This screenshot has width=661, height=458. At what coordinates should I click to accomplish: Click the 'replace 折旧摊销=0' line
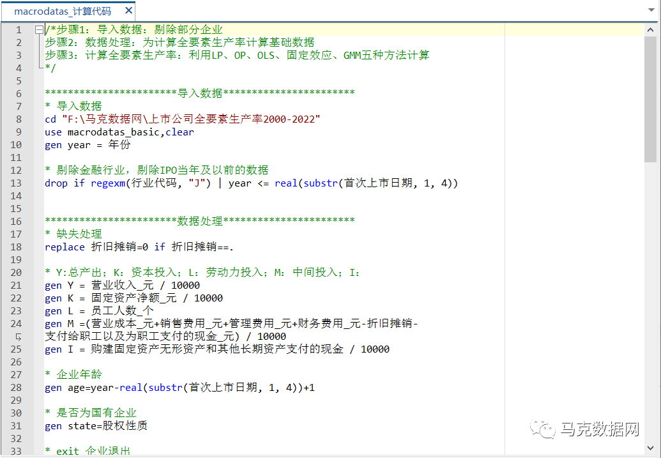[139, 247]
